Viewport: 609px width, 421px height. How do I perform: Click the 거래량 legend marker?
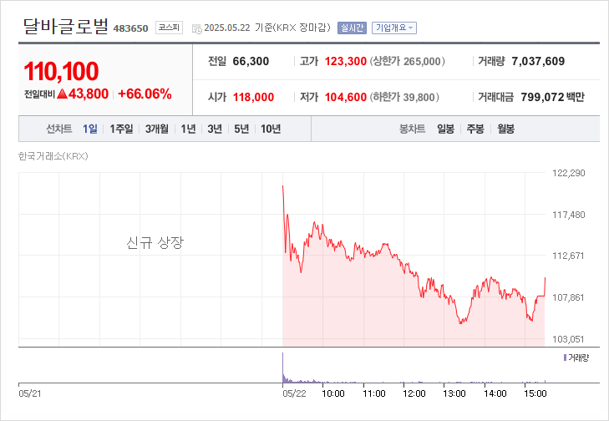[x=566, y=358]
